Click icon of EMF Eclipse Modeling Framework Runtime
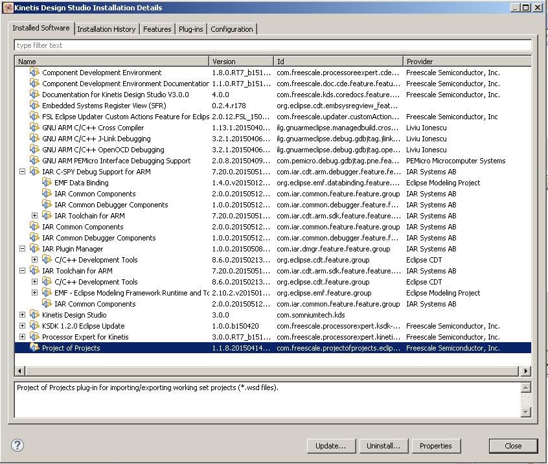Viewport: 548px width, 464px height. coord(47,293)
